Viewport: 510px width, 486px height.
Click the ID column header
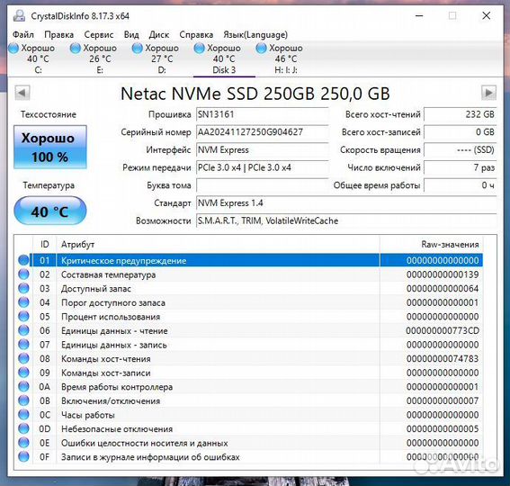pos(45,244)
